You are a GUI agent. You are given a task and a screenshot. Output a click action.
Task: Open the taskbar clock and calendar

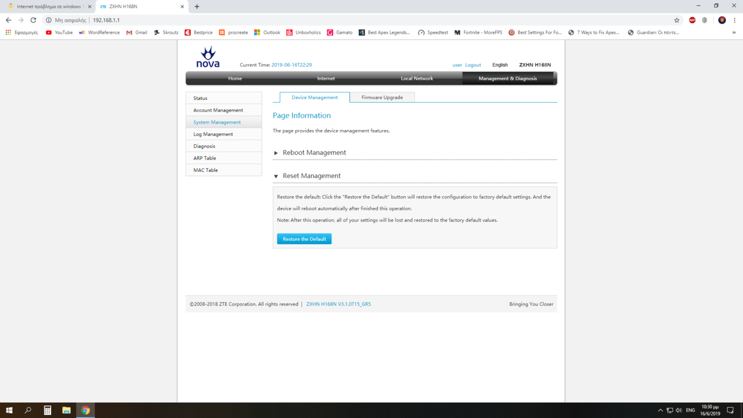tap(709, 410)
